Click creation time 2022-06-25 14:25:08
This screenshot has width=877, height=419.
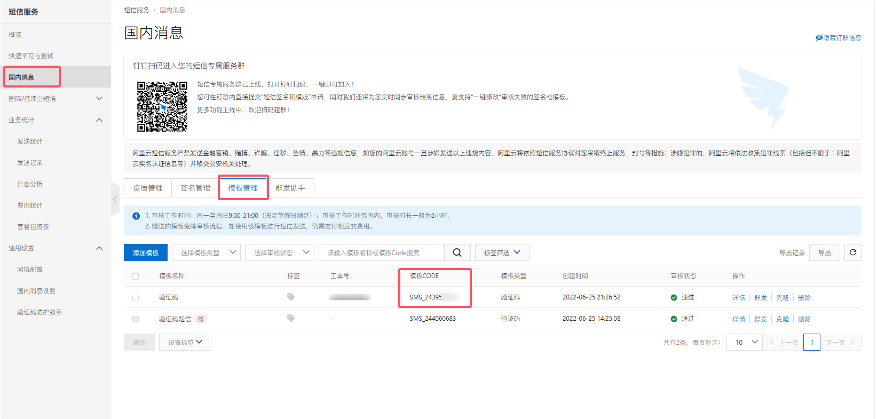[591, 319]
